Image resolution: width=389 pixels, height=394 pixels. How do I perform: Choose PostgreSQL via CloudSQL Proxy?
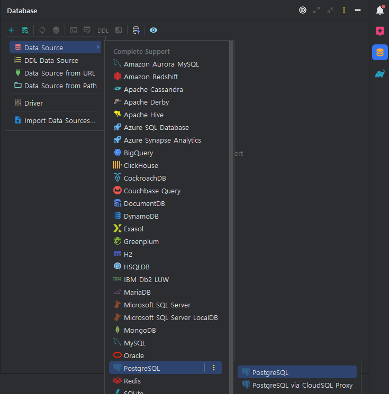click(x=297, y=385)
